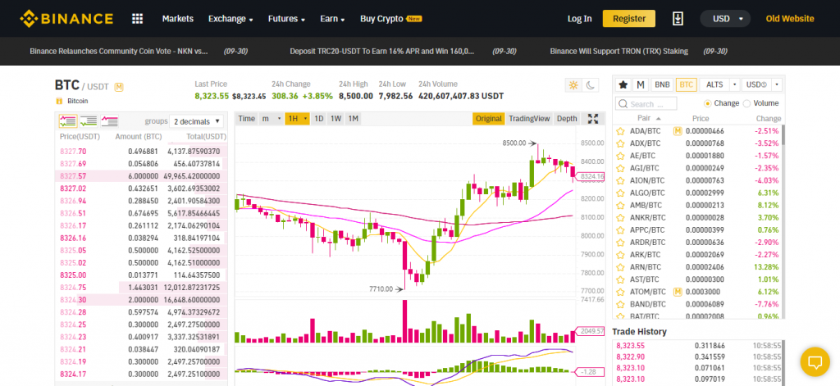Expand the ALTS market dropdown arrow
Viewport: 840px width, 386px height.
coord(734,84)
